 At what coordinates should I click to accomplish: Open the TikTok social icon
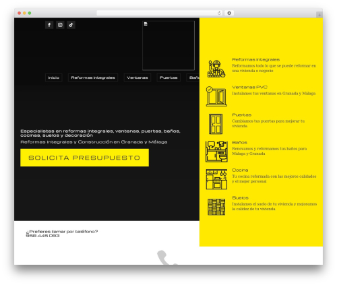pyautogui.click(x=71, y=25)
